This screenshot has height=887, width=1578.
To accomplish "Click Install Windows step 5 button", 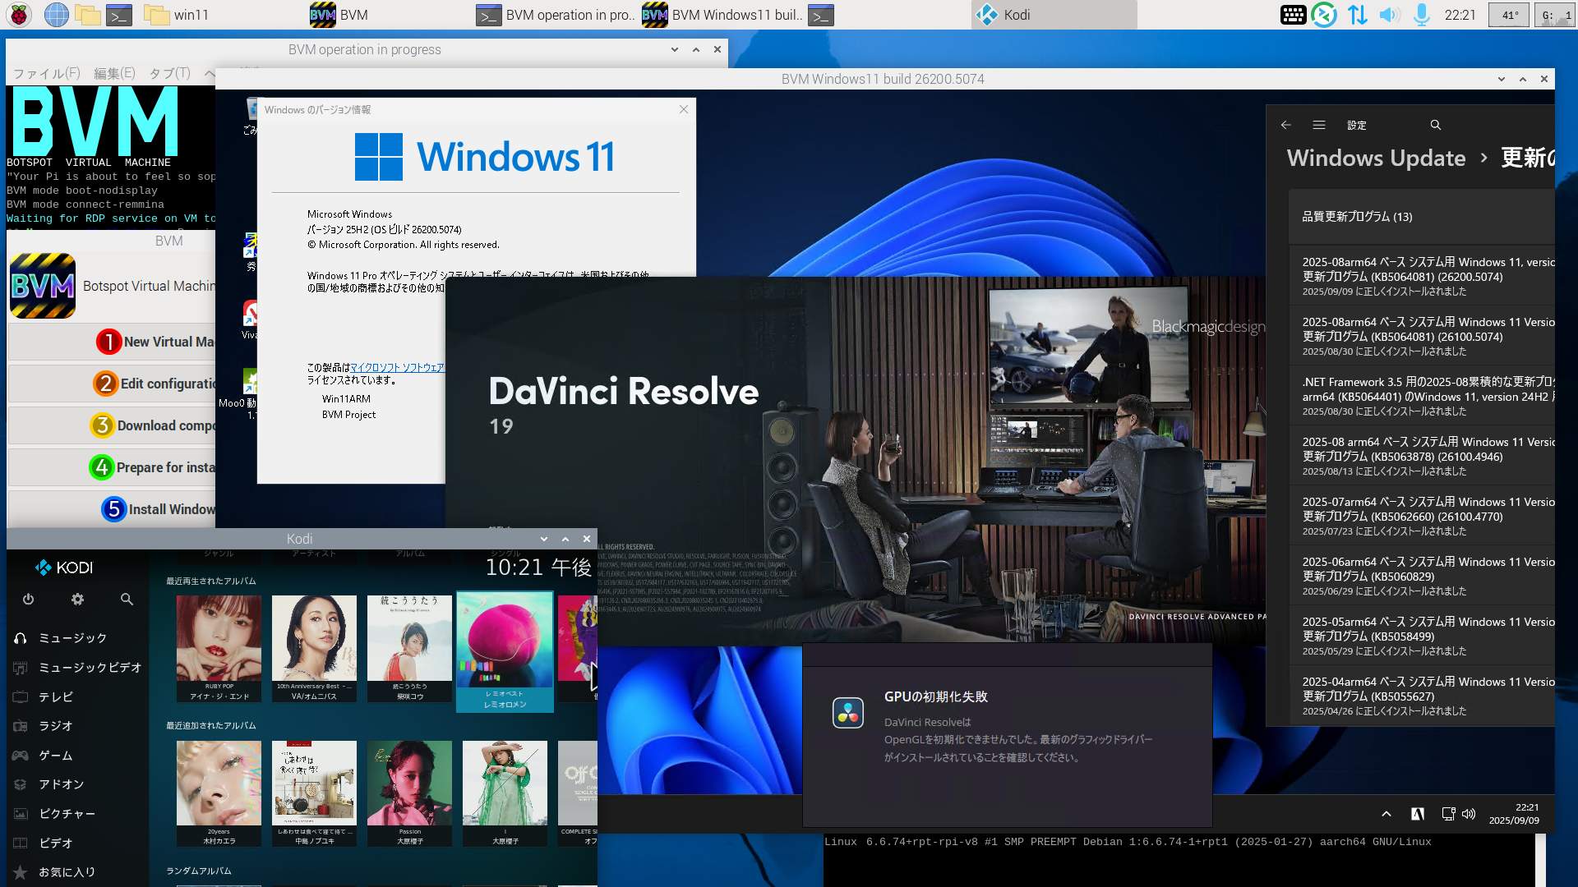I will 112,509.
